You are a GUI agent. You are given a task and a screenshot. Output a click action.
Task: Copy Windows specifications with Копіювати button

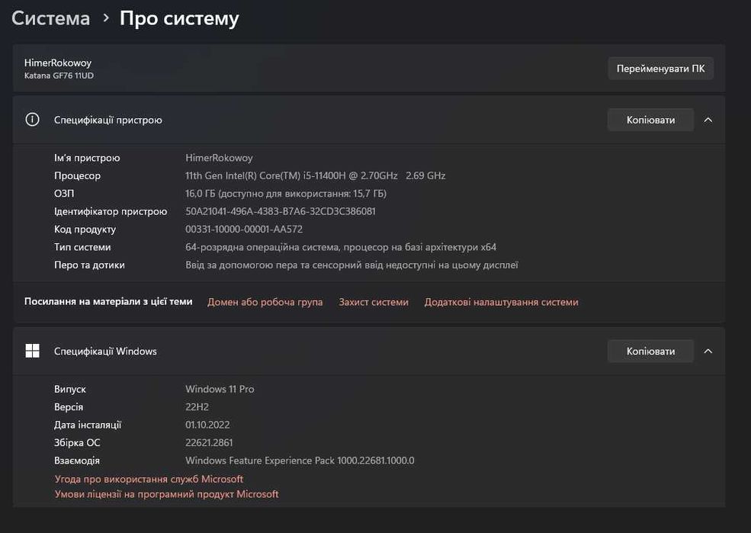point(650,351)
